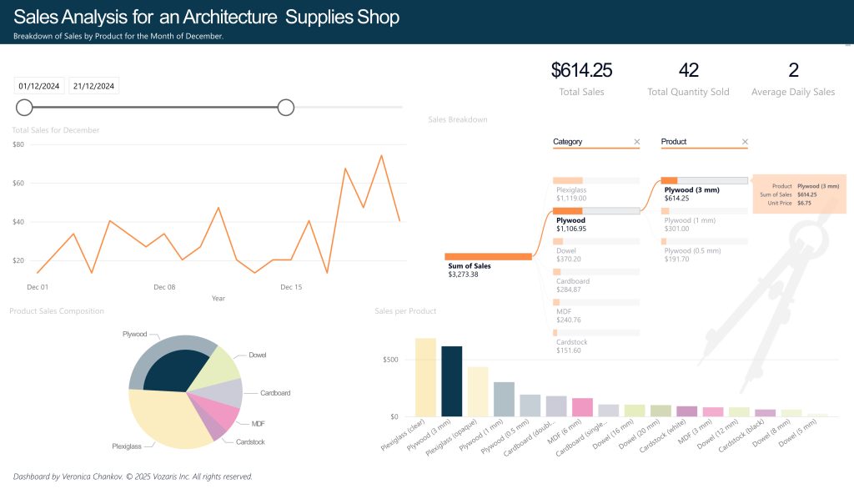Screen dimensions: 854x494
Task: Click the Plexiglass (clear) bar
Action: click(425, 377)
